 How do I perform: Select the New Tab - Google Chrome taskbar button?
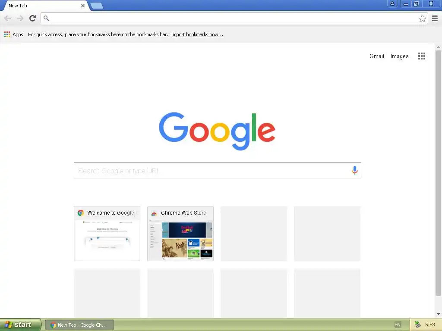(x=79, y=325)
